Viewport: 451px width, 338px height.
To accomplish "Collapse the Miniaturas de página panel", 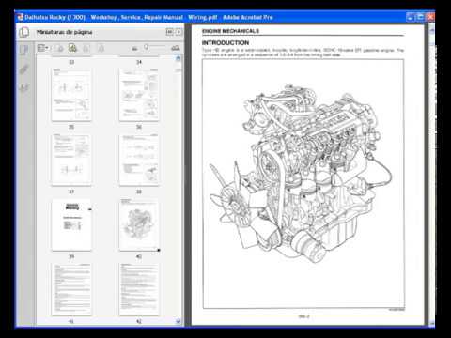I will (169, 32).
